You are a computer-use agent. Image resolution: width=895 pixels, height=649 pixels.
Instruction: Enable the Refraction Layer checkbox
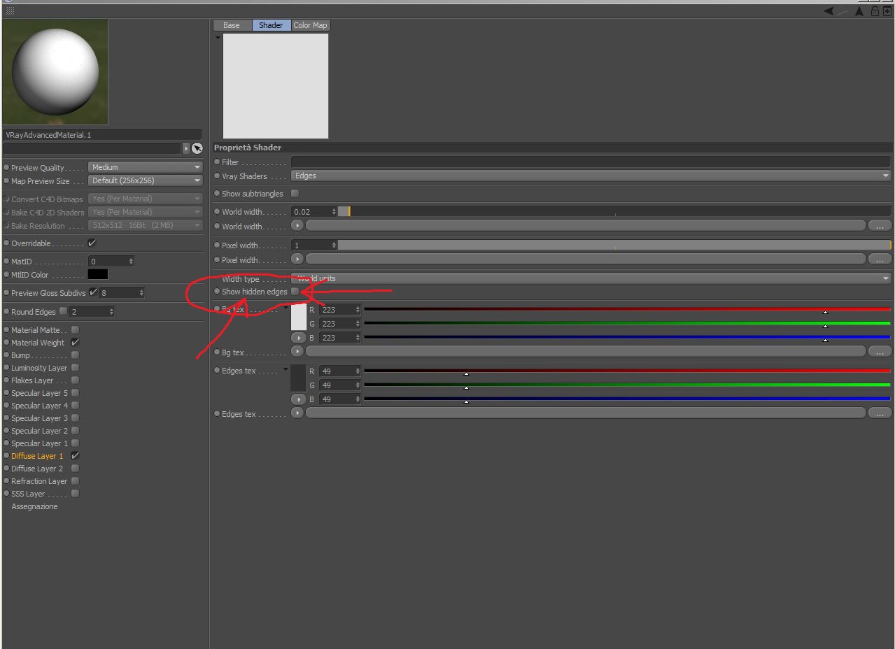point(75,480)
